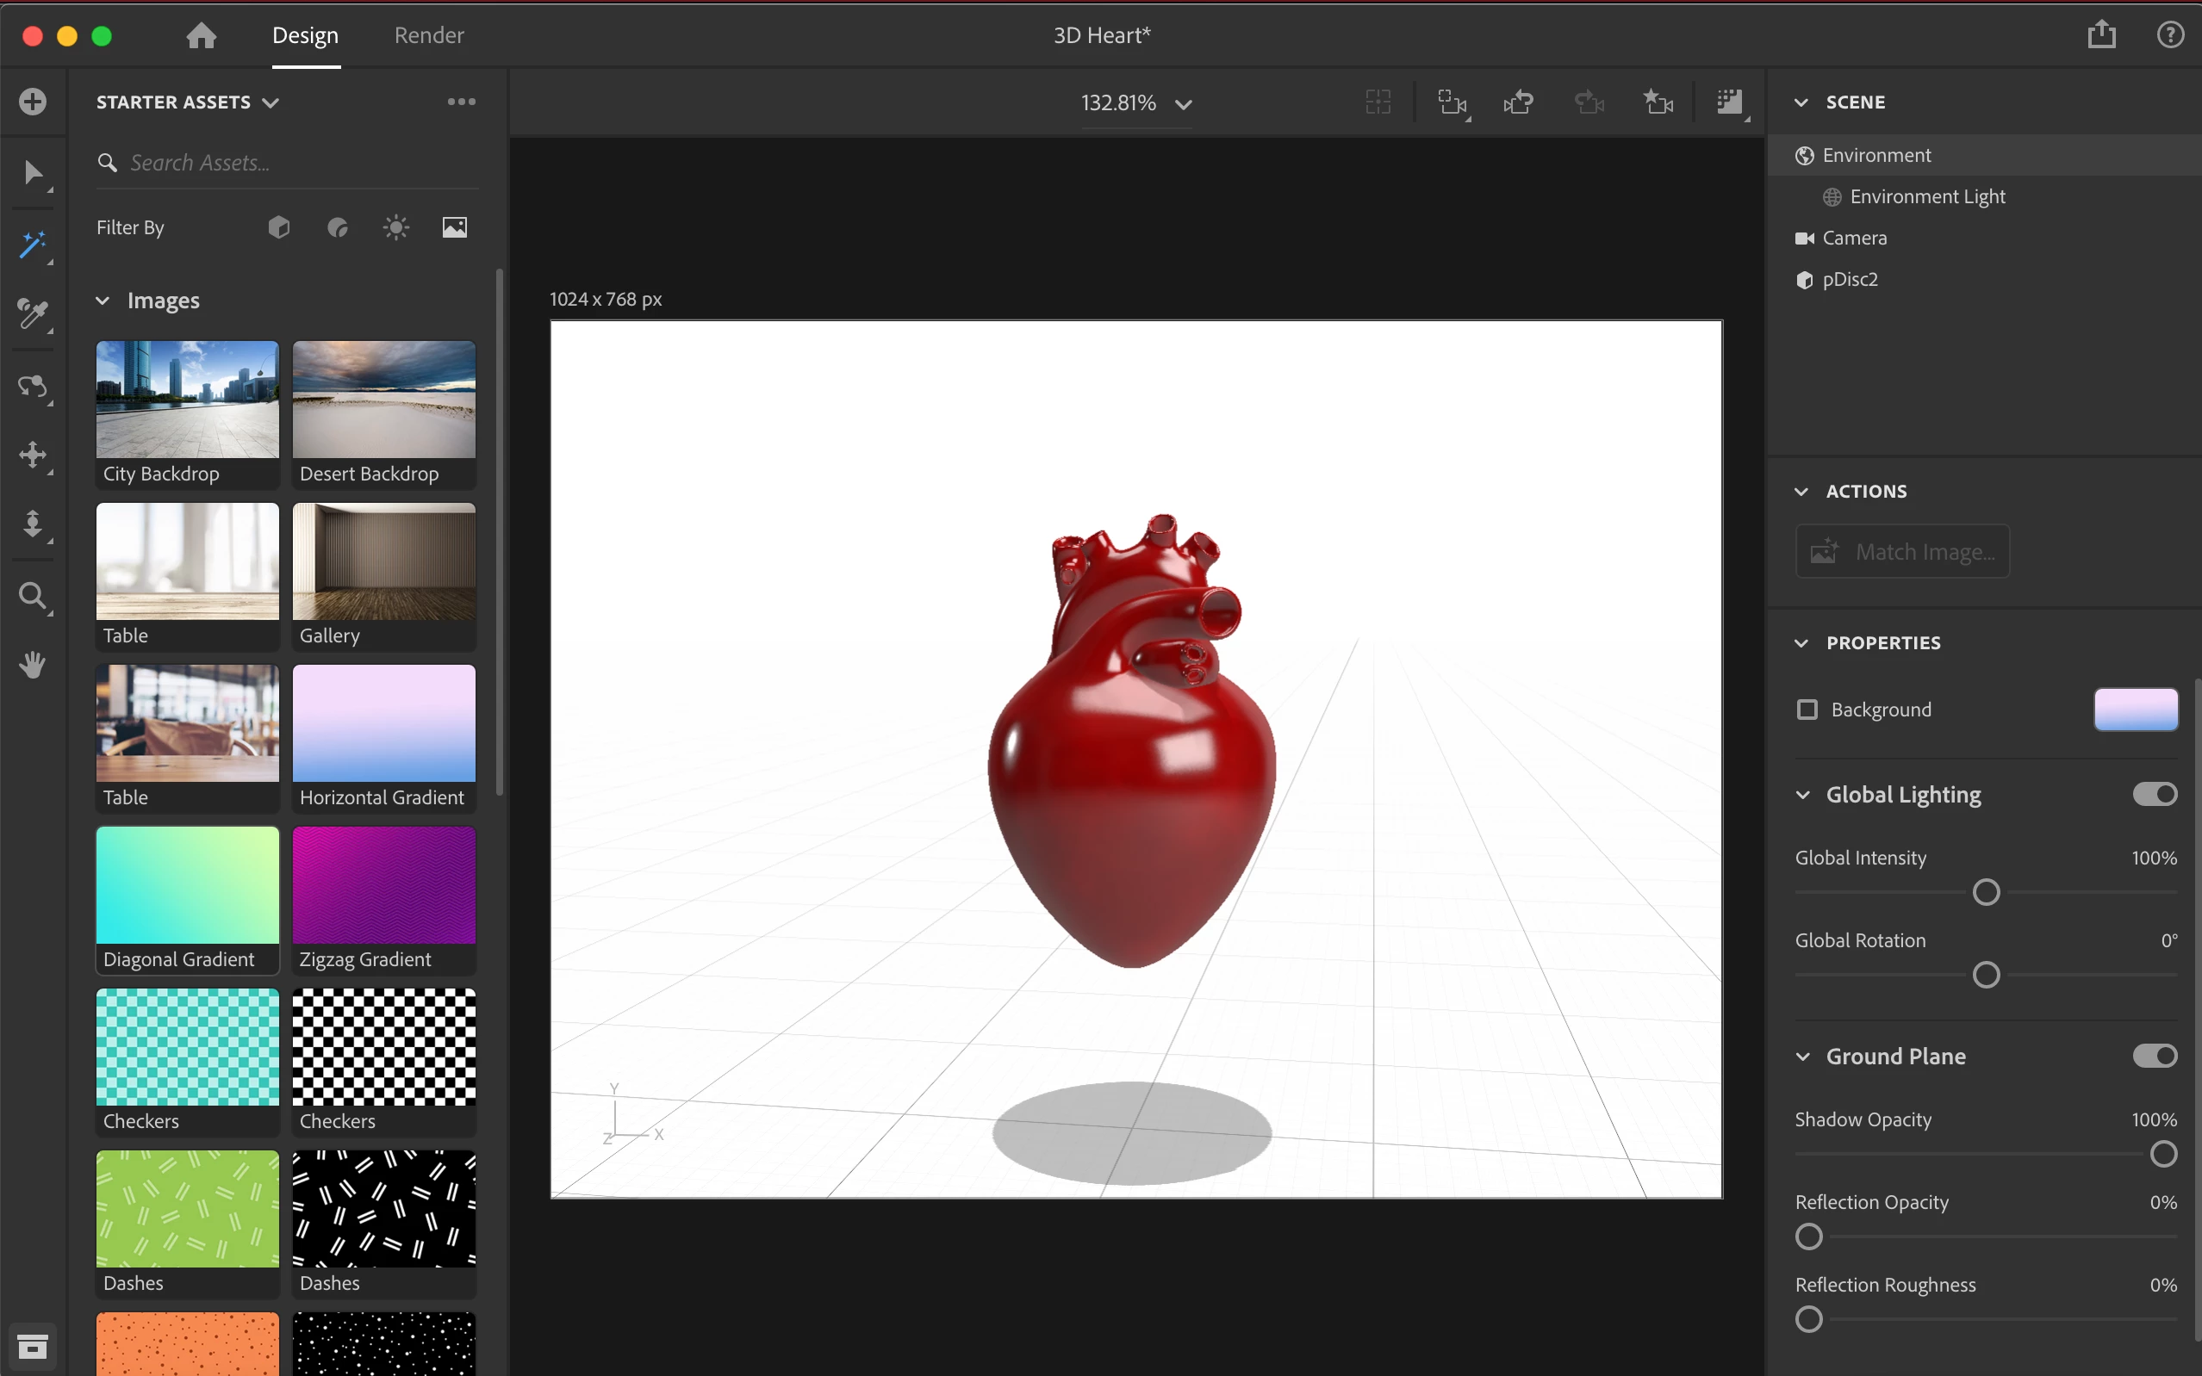Select the Sampler eyedropper tool

click(x=33, y=314)
